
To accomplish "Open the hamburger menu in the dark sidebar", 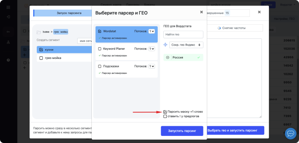I will pos(8,7).
